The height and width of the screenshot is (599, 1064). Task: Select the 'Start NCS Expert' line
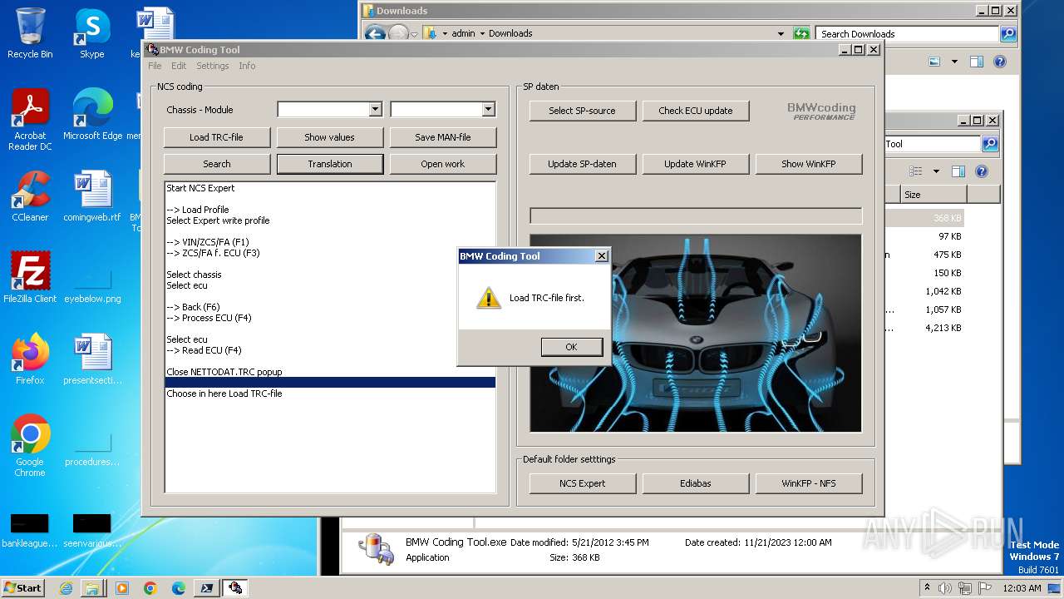tap(330, 188)
